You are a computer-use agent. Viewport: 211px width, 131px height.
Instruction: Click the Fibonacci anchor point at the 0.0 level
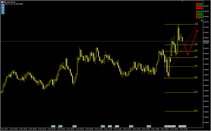(198, 24)
